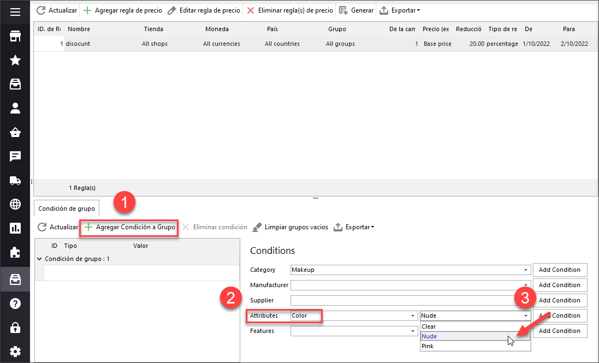Viewport: 599px width, 363px height.
Task: Click Editar regla de precio
Action: (204, 10)
